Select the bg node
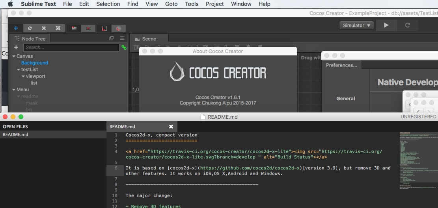This screenshot has width=438, height=208. pyautogui.click(x=29, y=110)
